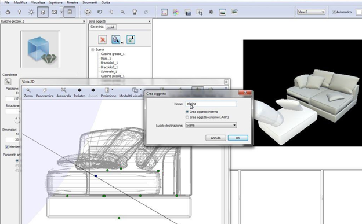Click the light bulb icon in toolbar
Image resolution: width=362 pixels, height=224 pixels.
(x=20, y=12)
